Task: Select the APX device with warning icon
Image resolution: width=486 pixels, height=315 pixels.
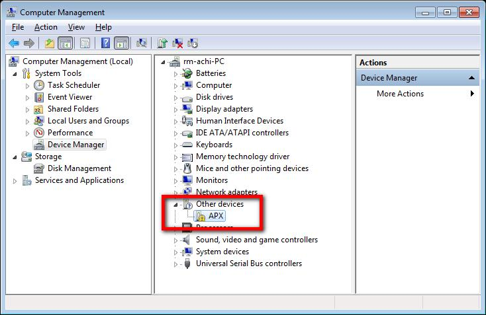Action: pos(210,216)
